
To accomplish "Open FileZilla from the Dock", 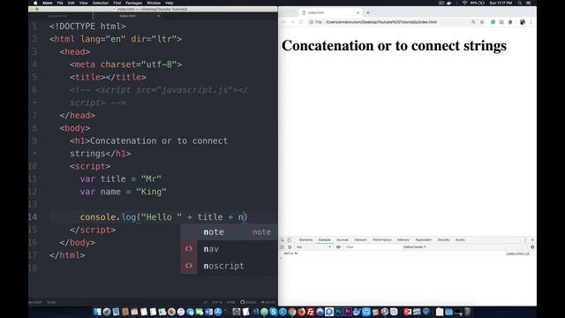I will click(311, 312).
